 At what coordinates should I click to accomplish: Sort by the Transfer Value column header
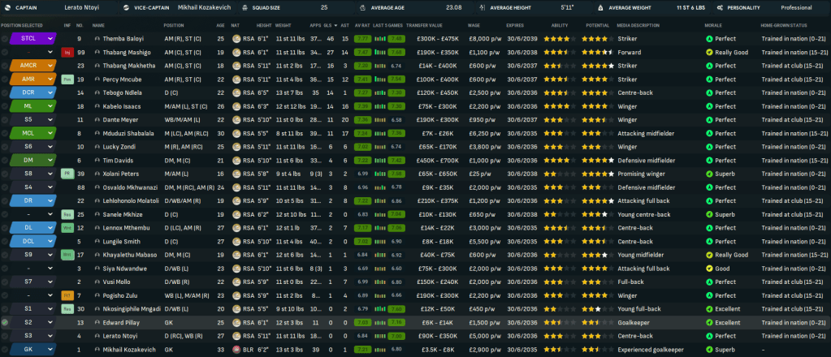(x=424, y=25)
